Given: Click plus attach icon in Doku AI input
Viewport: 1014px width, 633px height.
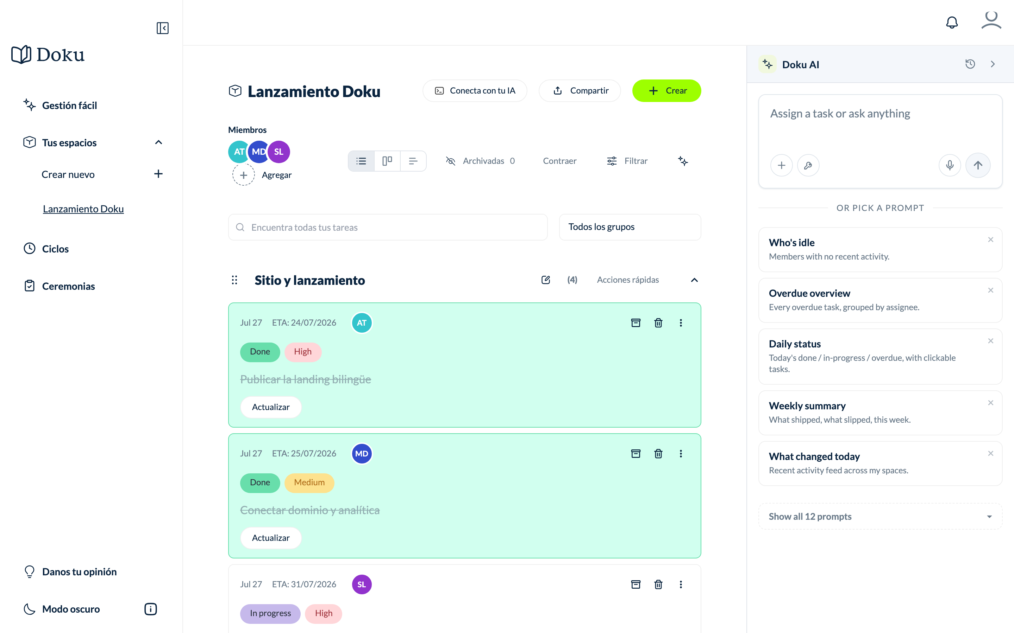Looking at the screenshot, I should coord(781,165).
